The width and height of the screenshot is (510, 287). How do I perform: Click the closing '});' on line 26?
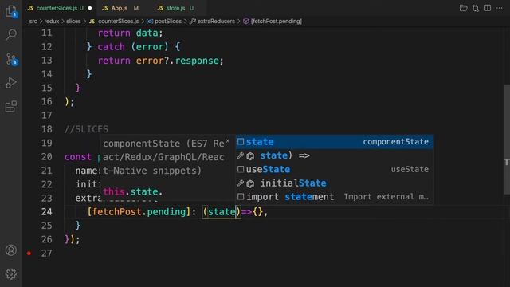click(x=73, y=239)
